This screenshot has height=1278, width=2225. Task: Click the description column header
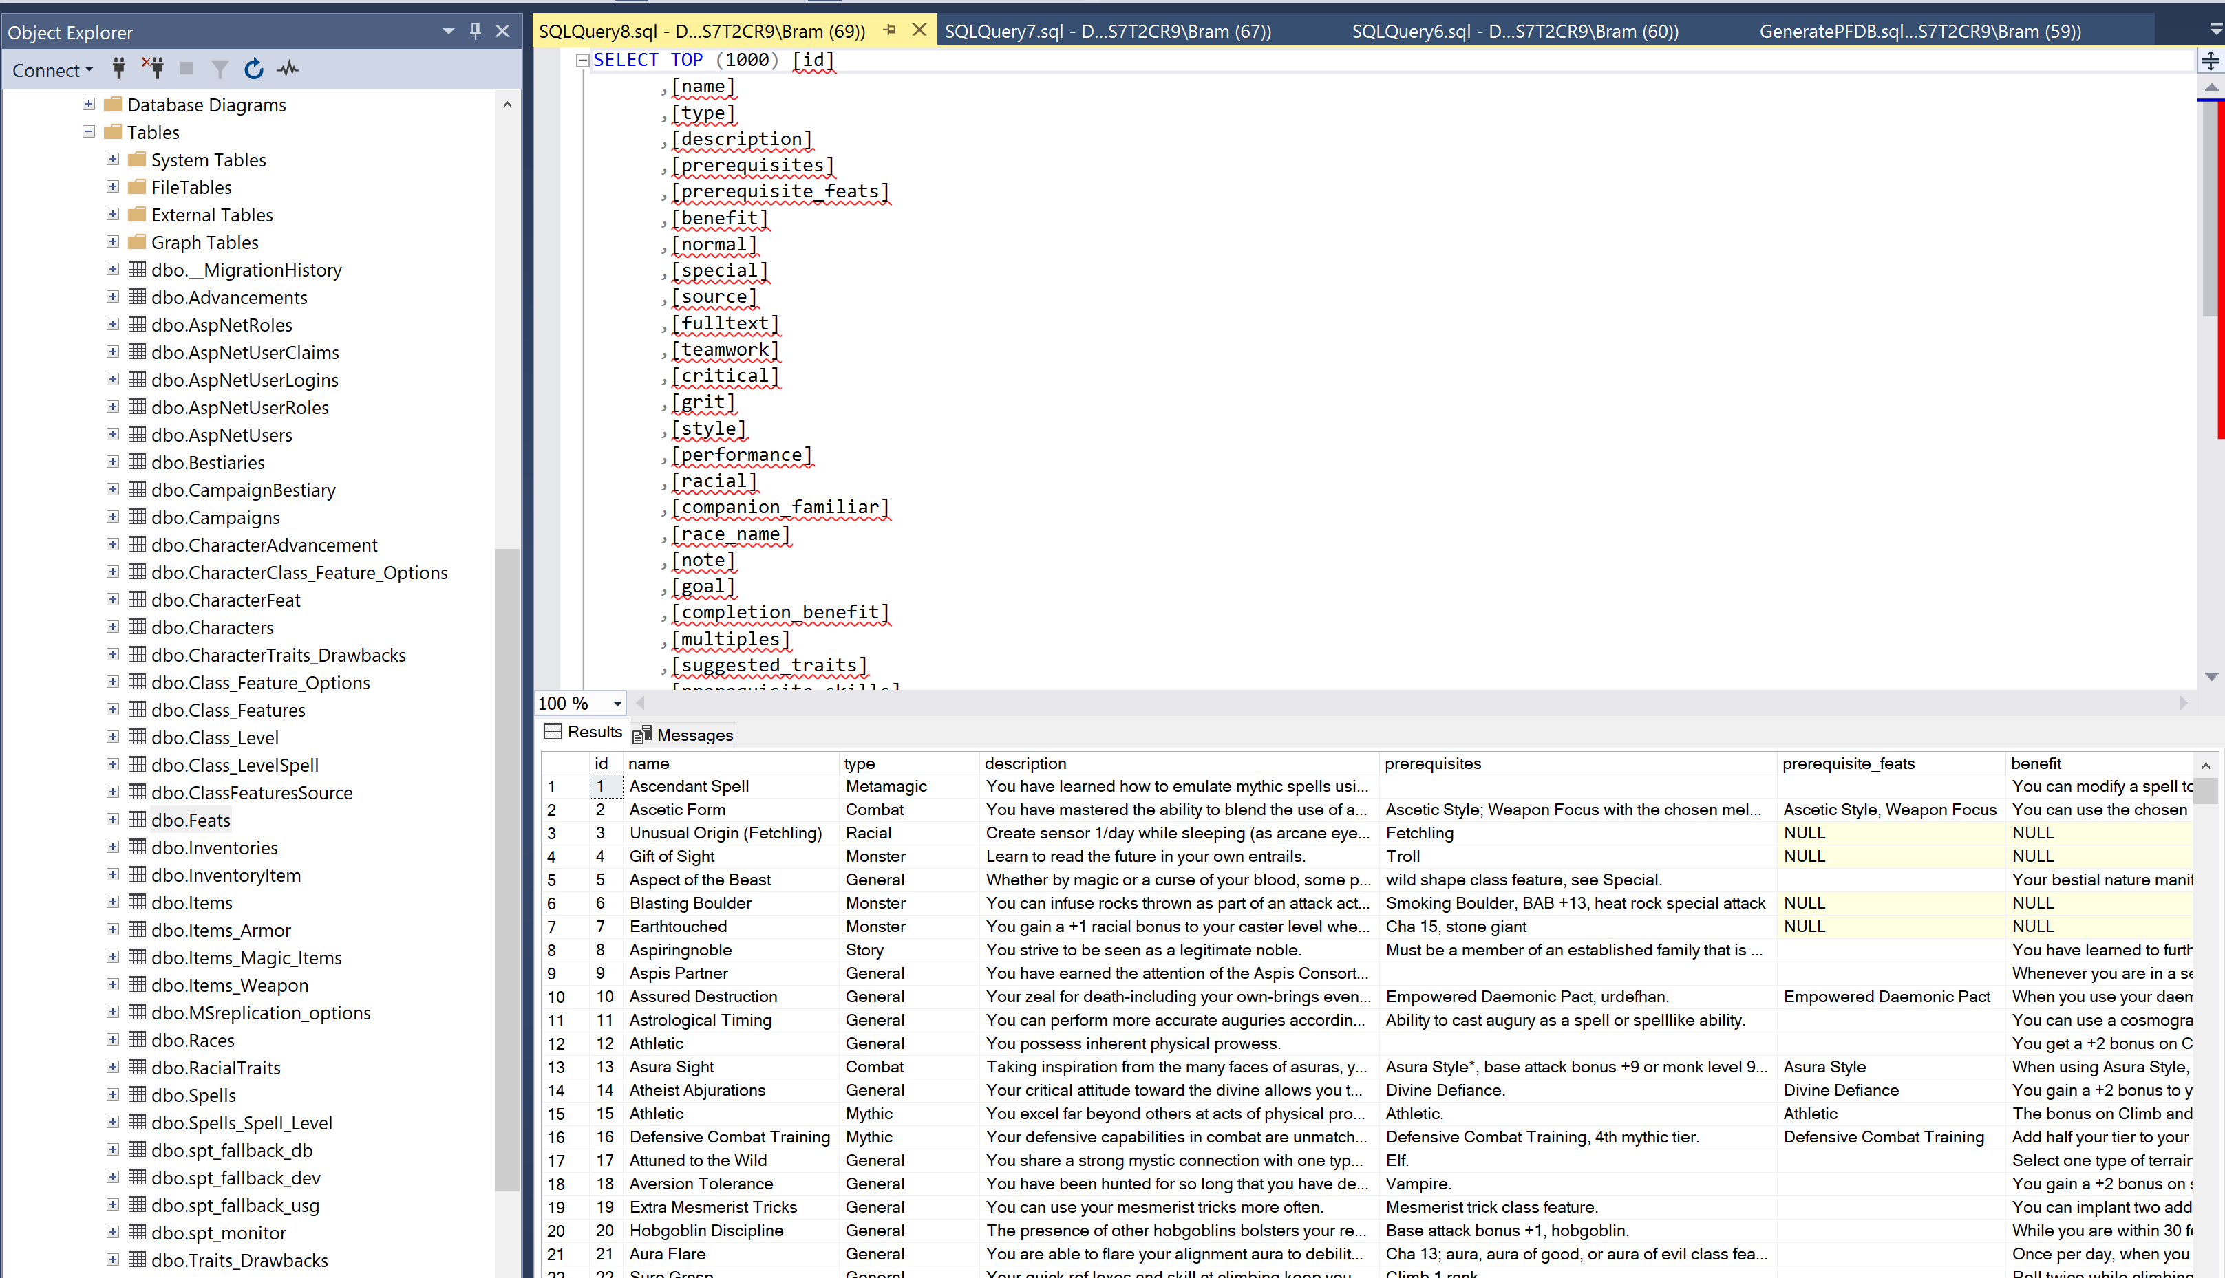coord(1179,763)
